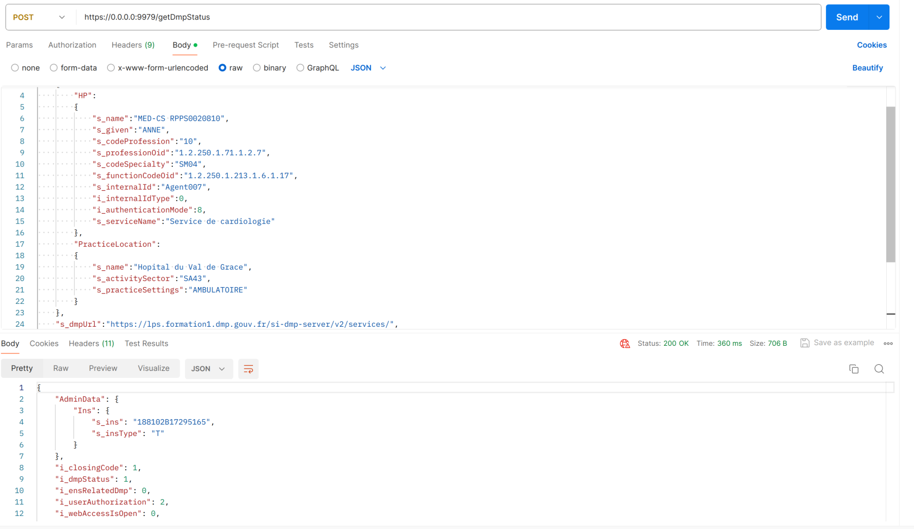The width and height of the screenshot is (914, 529).
Task: Open the Cookies manager
Action: coord(871,45)
